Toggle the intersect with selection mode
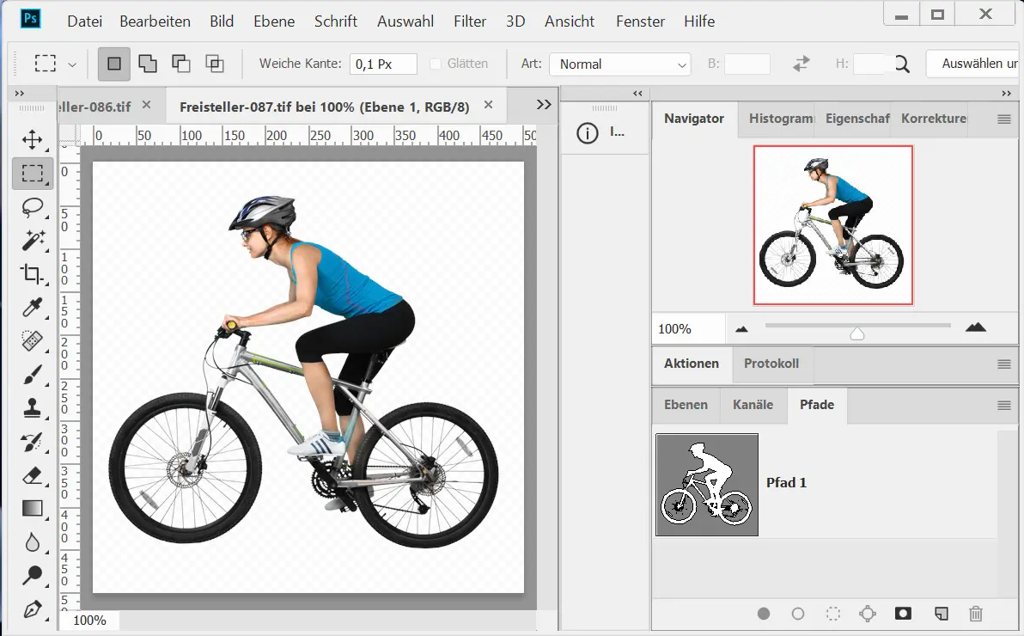The image size is (1024, 636). click(214, 64)
